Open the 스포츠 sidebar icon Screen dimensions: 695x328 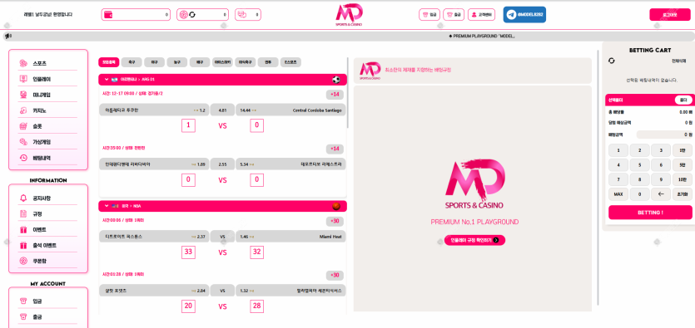click(23, 64)
